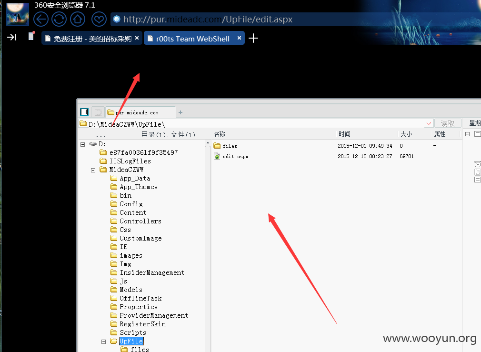The image size is (481, 352).
Task: Close the 免费注册 tab
Action: (x=137, y=38)
